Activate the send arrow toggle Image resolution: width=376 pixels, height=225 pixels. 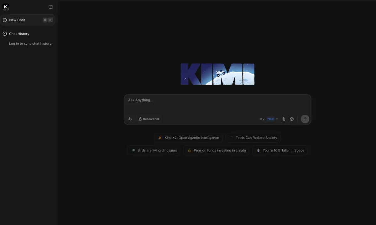[305, 119]
